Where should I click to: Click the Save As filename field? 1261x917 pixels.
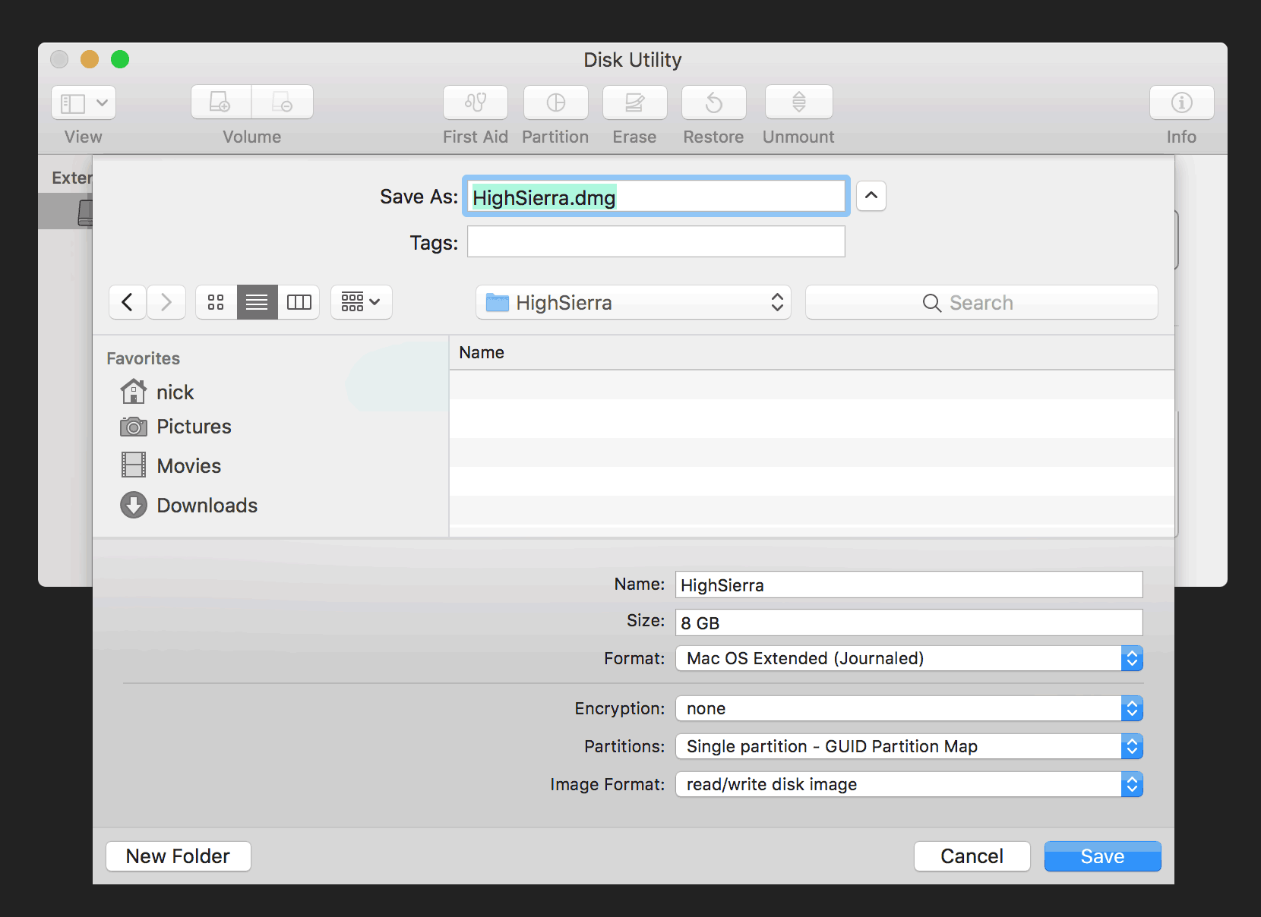pyautogui.click(x=656, y=197)
